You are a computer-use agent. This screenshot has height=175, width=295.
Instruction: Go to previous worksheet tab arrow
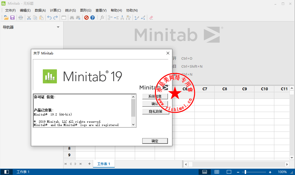(70, 164)
